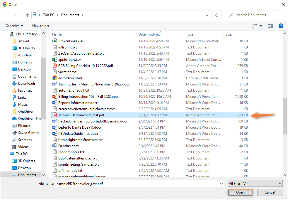Click the Up one level arrow
Screen dimensions: 288x200
coord(28,15)
